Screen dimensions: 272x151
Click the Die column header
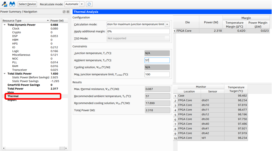pyautogui.click(x=187, y=22)
